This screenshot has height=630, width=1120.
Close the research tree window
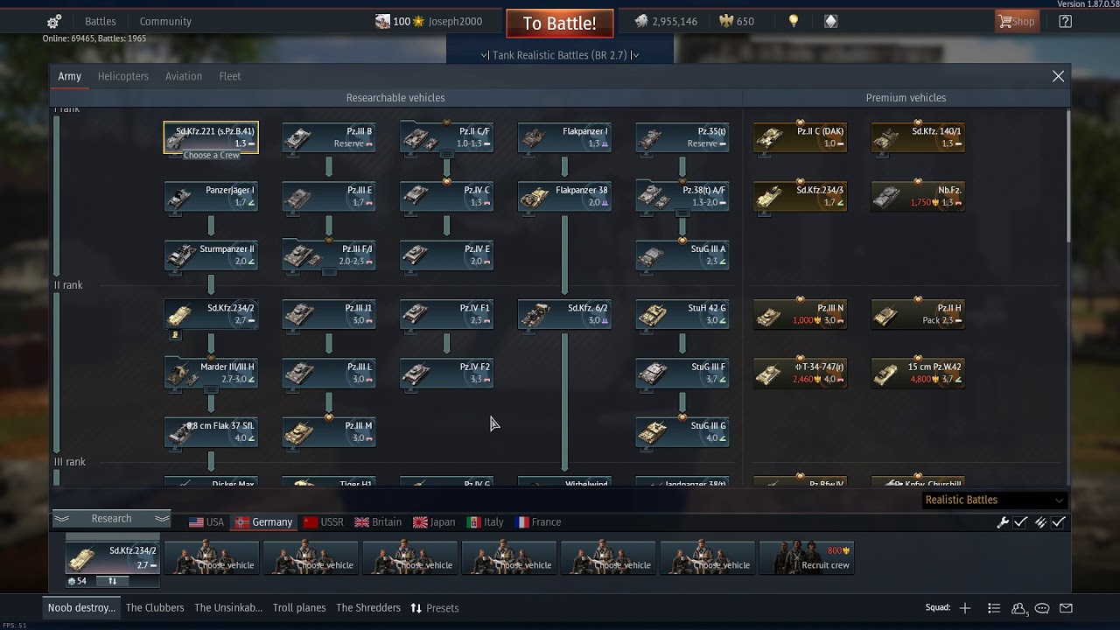click(1058, 76)
